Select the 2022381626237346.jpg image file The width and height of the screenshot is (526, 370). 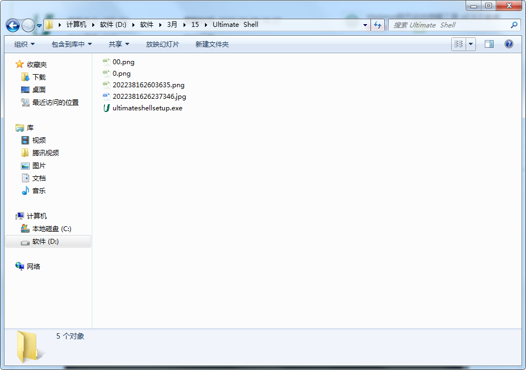pos(149,97)
